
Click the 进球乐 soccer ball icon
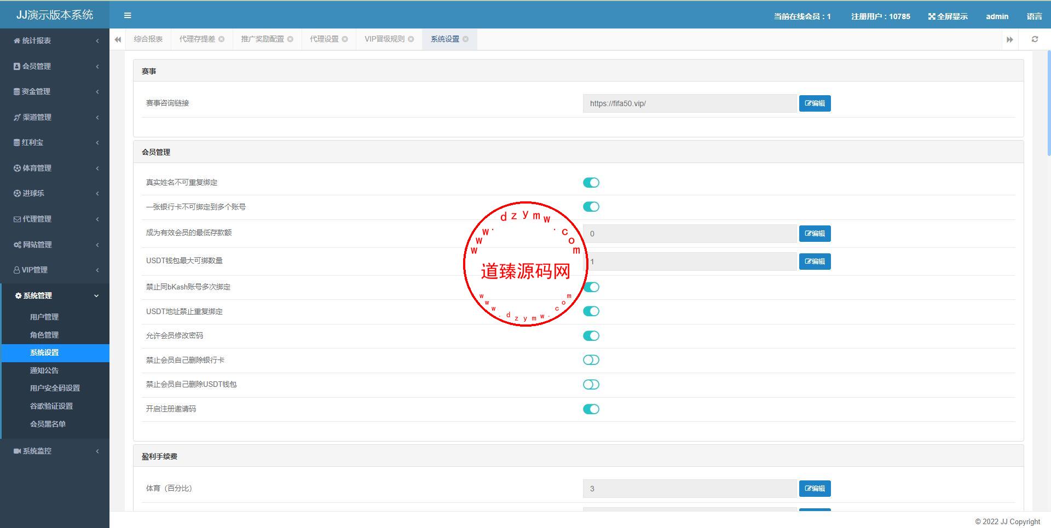[17, 193]
